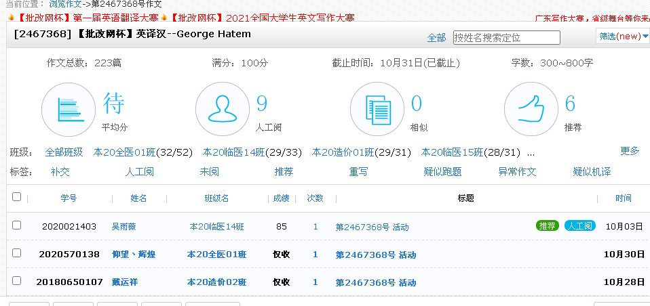The image size is (650, 306).
Task: Click the average score bar chart icon
Action: [69, 109]
